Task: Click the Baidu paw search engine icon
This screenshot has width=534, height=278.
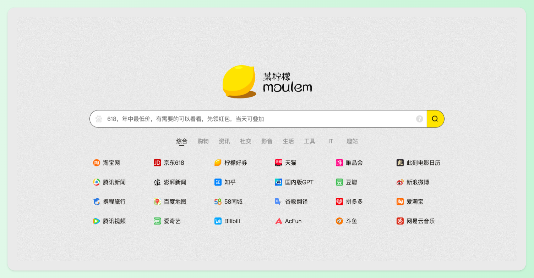Action: [99, 119]
